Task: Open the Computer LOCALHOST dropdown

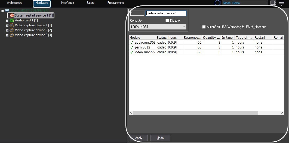Action: tap(158, 27)
